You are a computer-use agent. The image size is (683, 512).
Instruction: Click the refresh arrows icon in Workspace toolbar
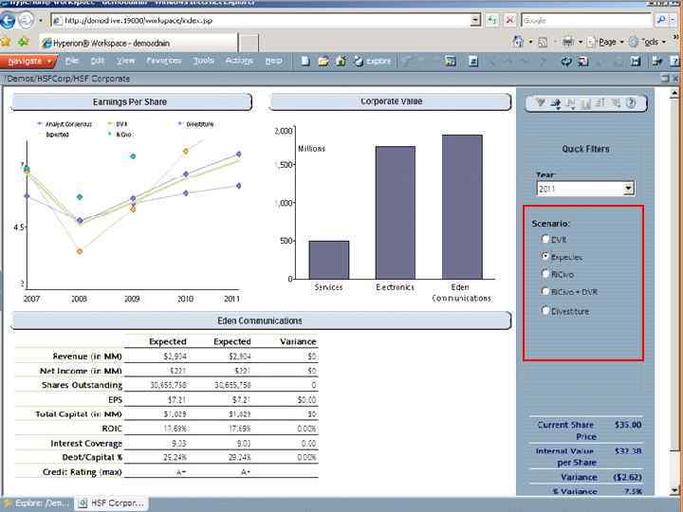click(x=565, y=62)
